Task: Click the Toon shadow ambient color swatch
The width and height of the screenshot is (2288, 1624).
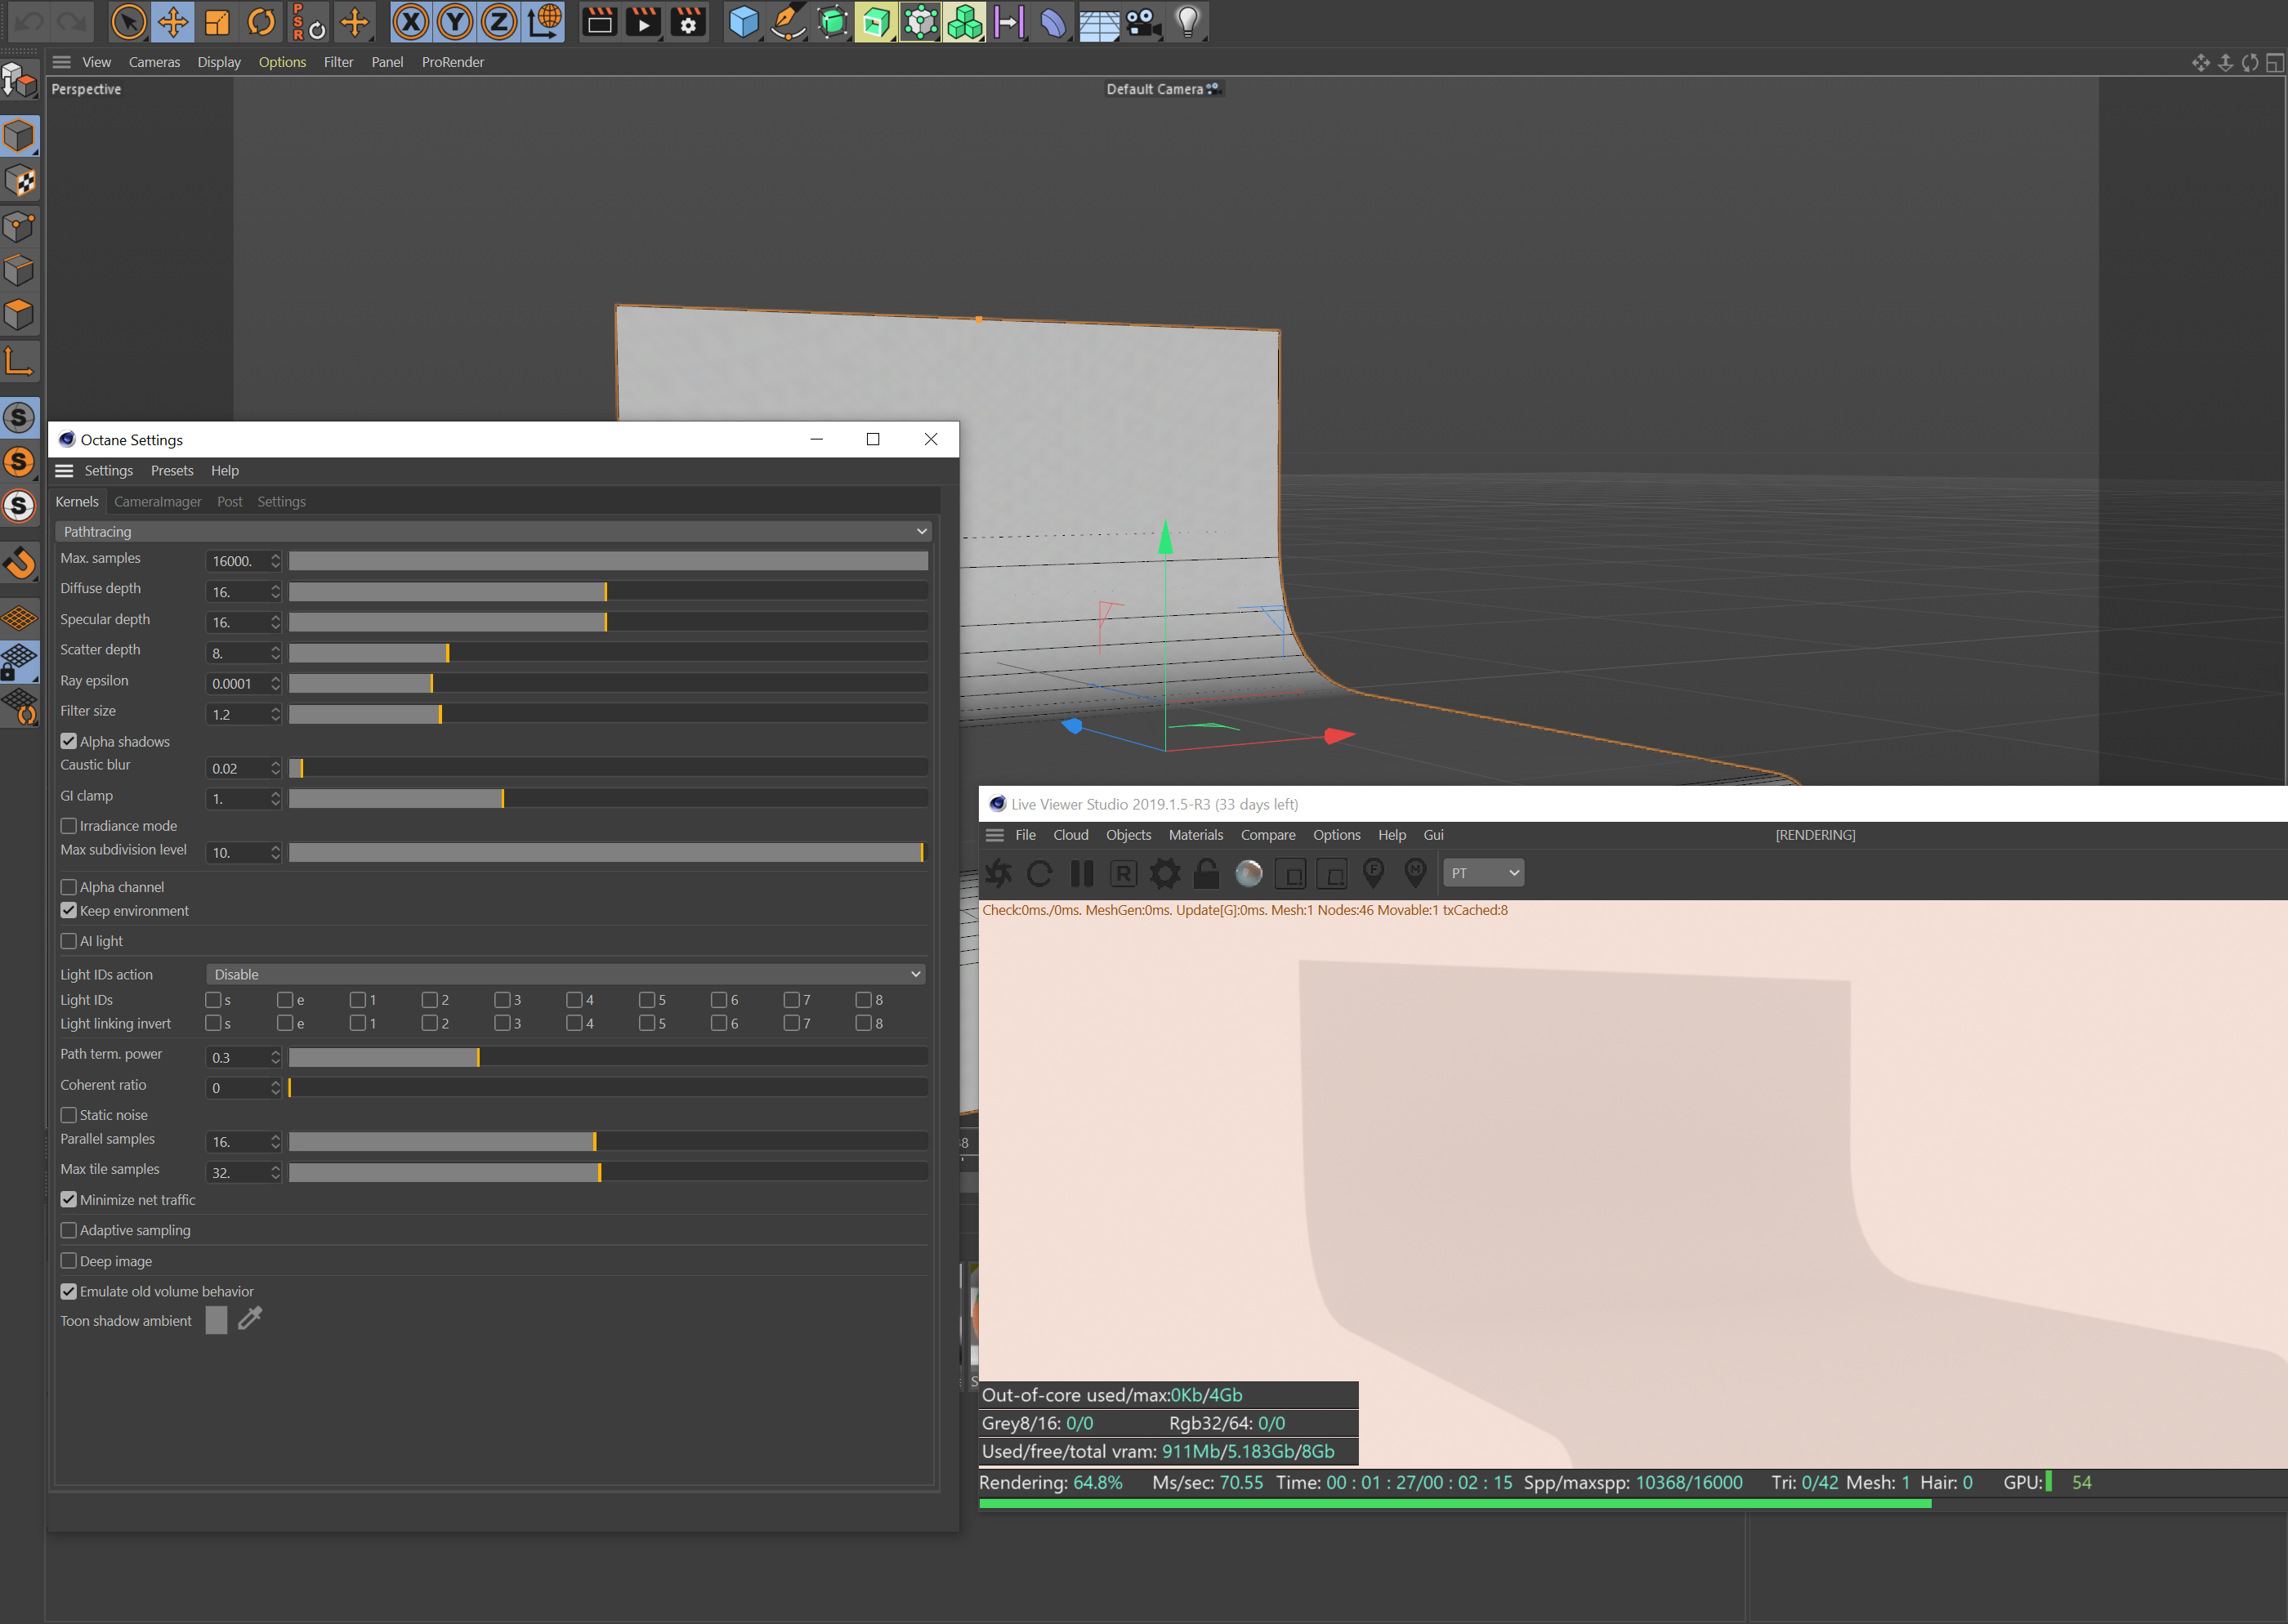Action: pos(216,1320)
